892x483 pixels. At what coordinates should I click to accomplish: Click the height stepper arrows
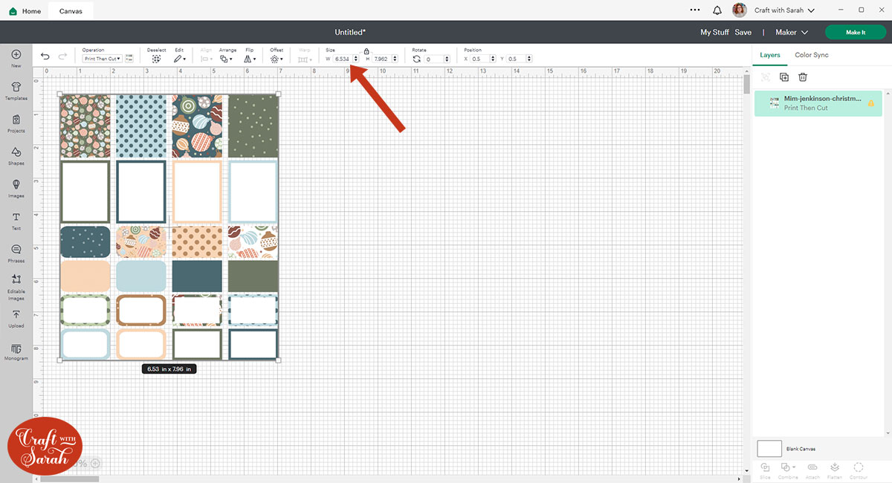coord(395,59)
